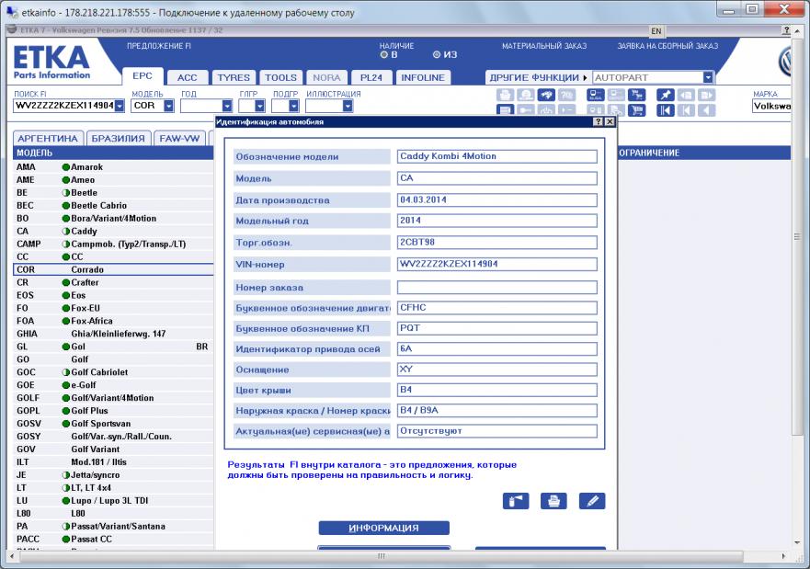Click the greyed previous-record arrow icon
The height and width of the screenshot is (569, 810).
coord(686,110)
